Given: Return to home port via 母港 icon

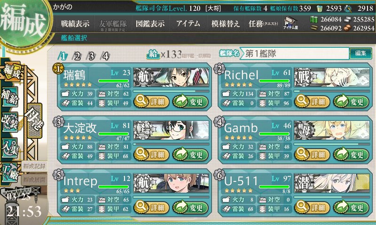Looking at the screenshot, I should pos(35,120).
